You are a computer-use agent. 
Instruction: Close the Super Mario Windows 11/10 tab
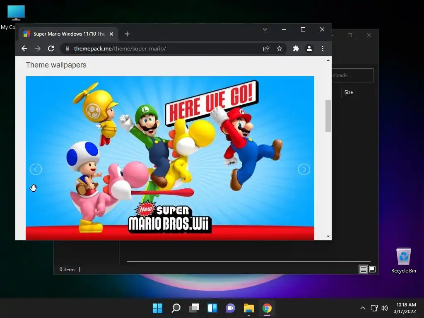coord(111,34)
